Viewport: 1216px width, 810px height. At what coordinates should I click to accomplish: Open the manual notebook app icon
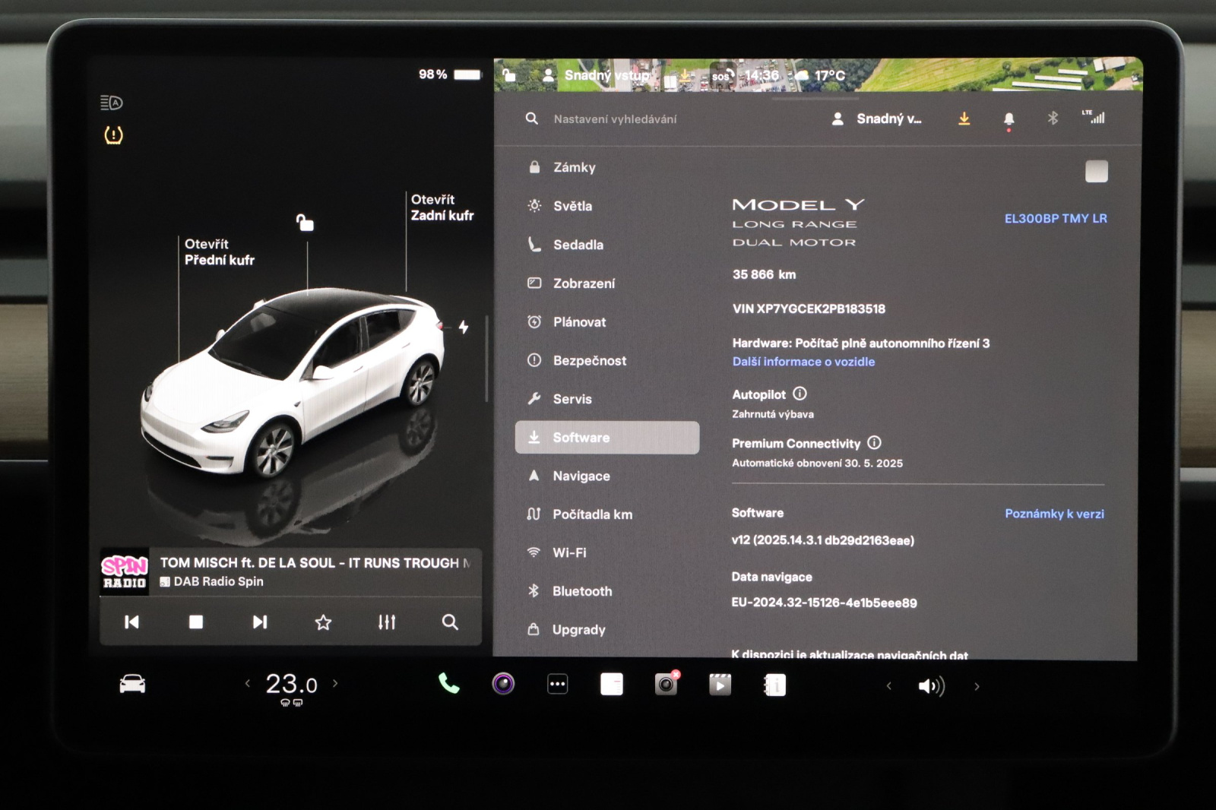tap(774, 685)
